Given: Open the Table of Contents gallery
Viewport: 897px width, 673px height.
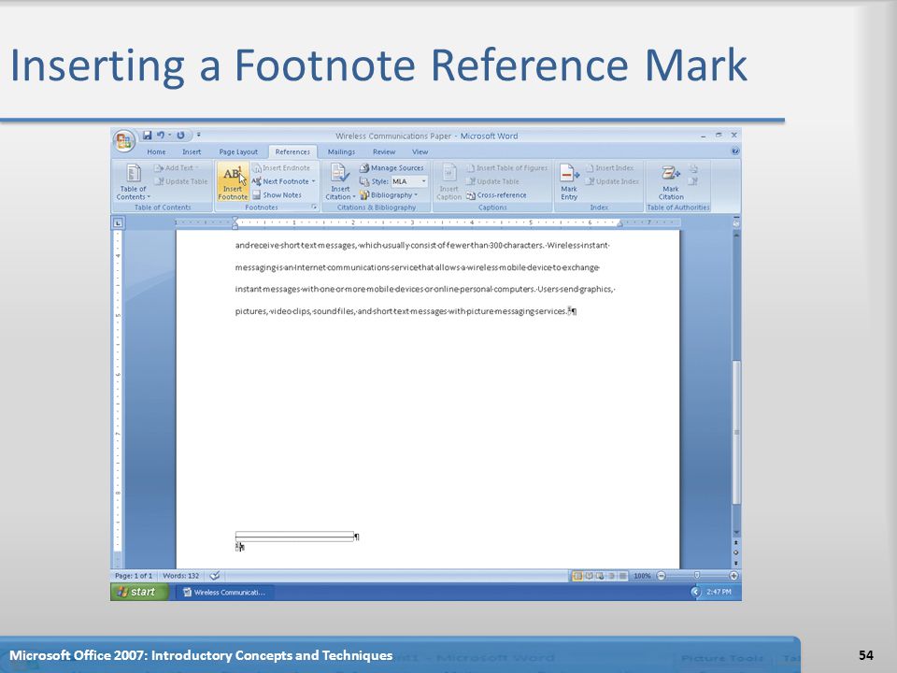Looking at the screenshot, I should coord(133,182).
